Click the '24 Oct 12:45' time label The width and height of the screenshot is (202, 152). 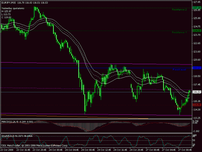[104, 150]
